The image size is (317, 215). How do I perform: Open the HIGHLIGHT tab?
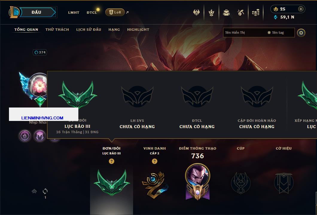[138, 30]
